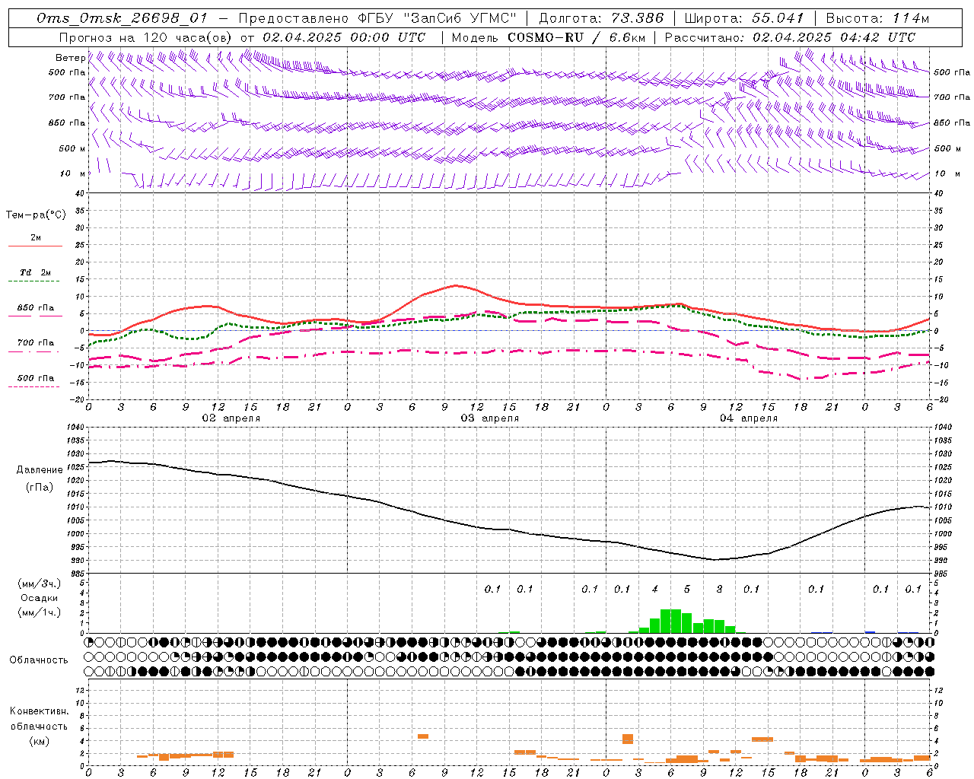Click the Осадки panel label
The height and width of the screenshot is (779, 974).
coord(40,598)
